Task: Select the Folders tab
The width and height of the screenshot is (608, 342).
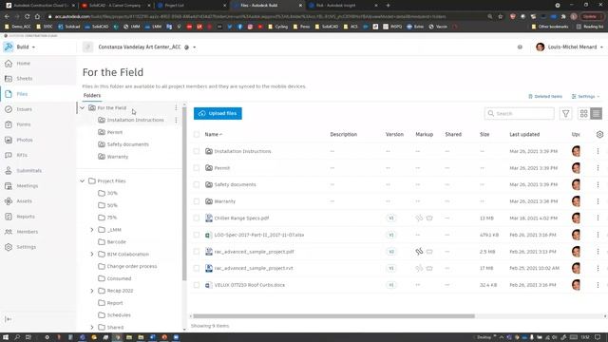Action: click(x=92, y=95)
